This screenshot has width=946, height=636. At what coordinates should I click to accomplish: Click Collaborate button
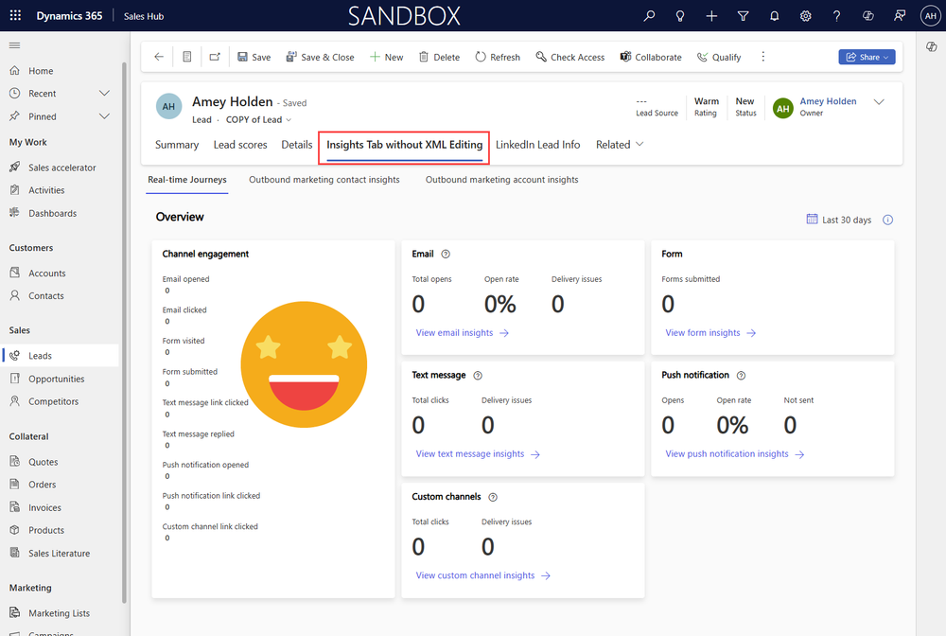point(651,57)
